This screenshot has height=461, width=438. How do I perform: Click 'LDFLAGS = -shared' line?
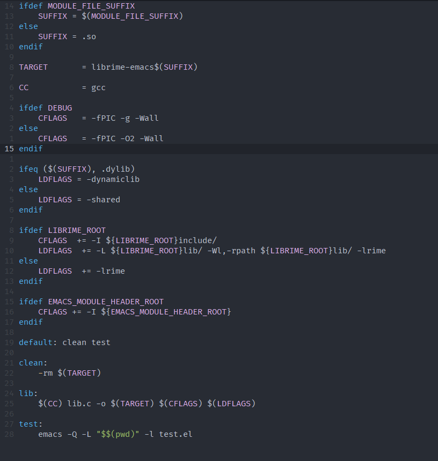click(x=79, y=200)
